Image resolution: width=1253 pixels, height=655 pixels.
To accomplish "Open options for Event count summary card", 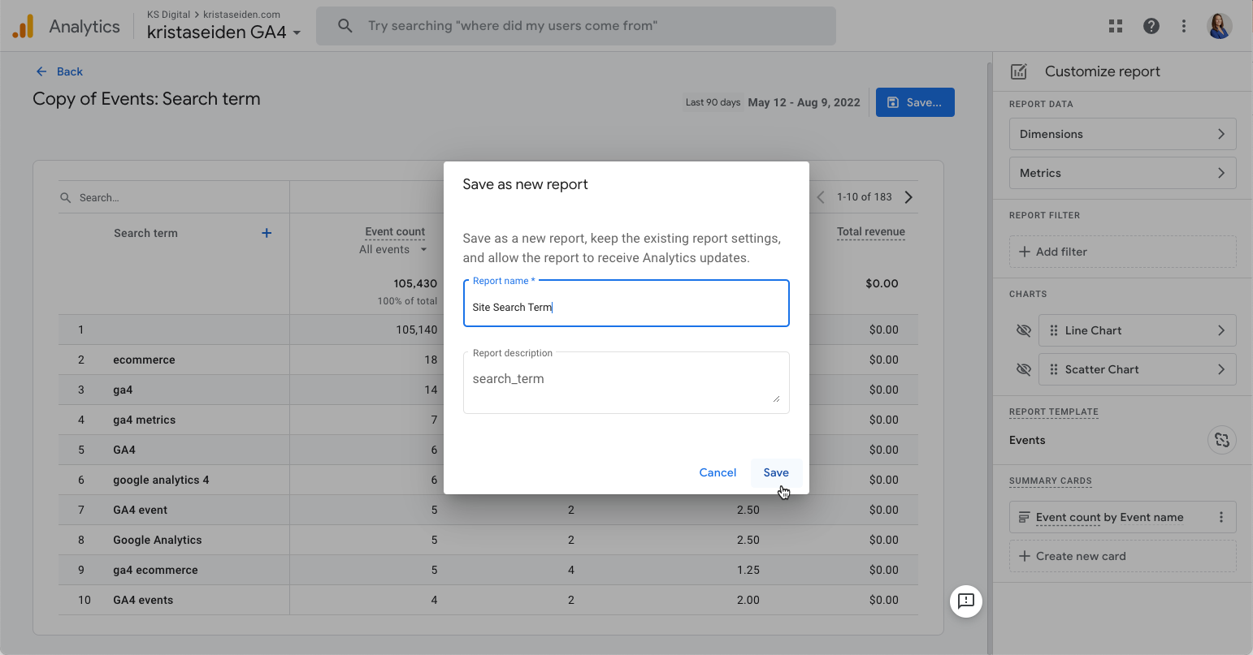I will [x=1221, y=517].
